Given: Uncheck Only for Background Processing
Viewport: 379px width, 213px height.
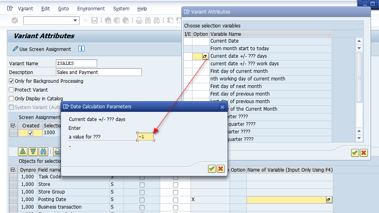Looking at the screenshot, I should point(12,81).
